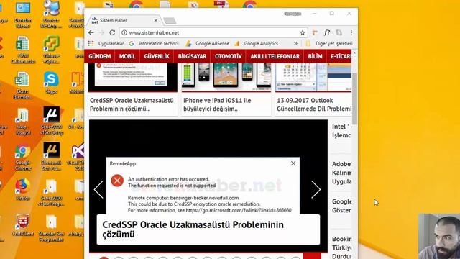460x259 pixels.
Task: Click the first extension icon after the bookmark star
Action: pos(315,32)
